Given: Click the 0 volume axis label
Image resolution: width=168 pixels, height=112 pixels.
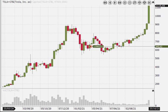Looking at the screenshot, I should pyautogui.click(x=156, y=106).
